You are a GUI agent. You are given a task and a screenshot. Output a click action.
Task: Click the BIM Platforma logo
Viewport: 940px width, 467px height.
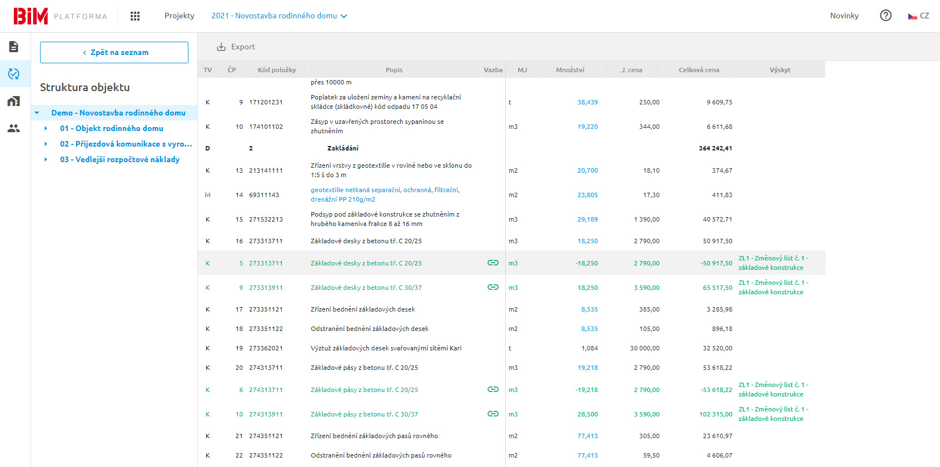pyautogui.click(x=60, y=16)
